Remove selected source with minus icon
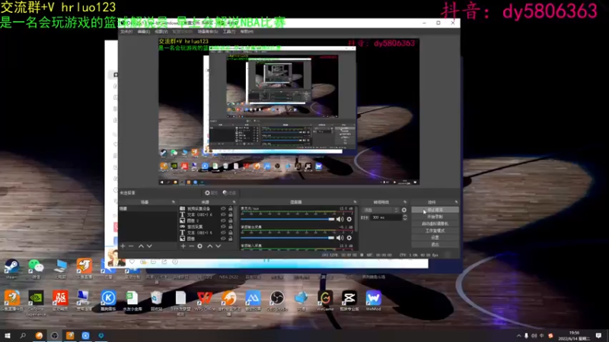This screenshot has height=342, width=609. tap(192, 246)
